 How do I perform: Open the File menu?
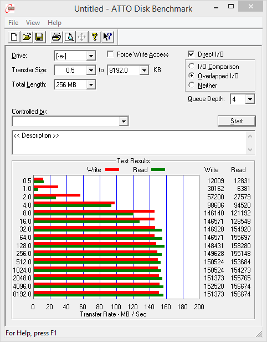[13, 23]
